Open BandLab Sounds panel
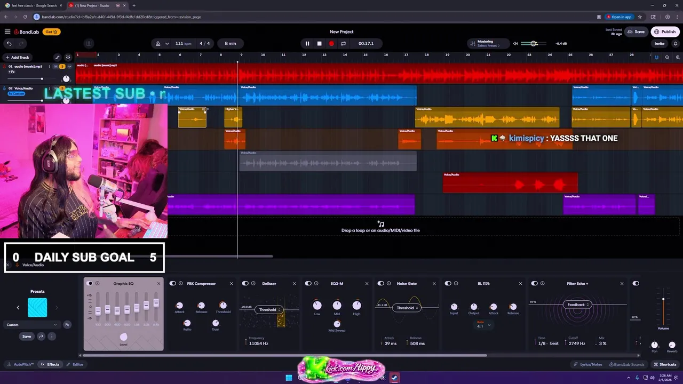 click(x=626, y=364)
